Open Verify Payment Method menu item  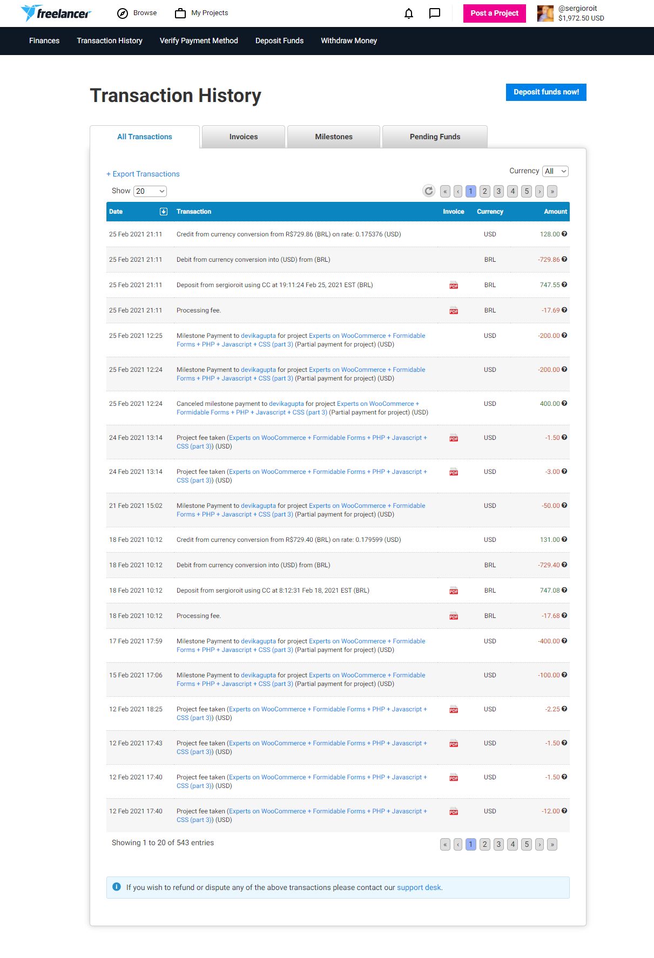tap(199, 40)
